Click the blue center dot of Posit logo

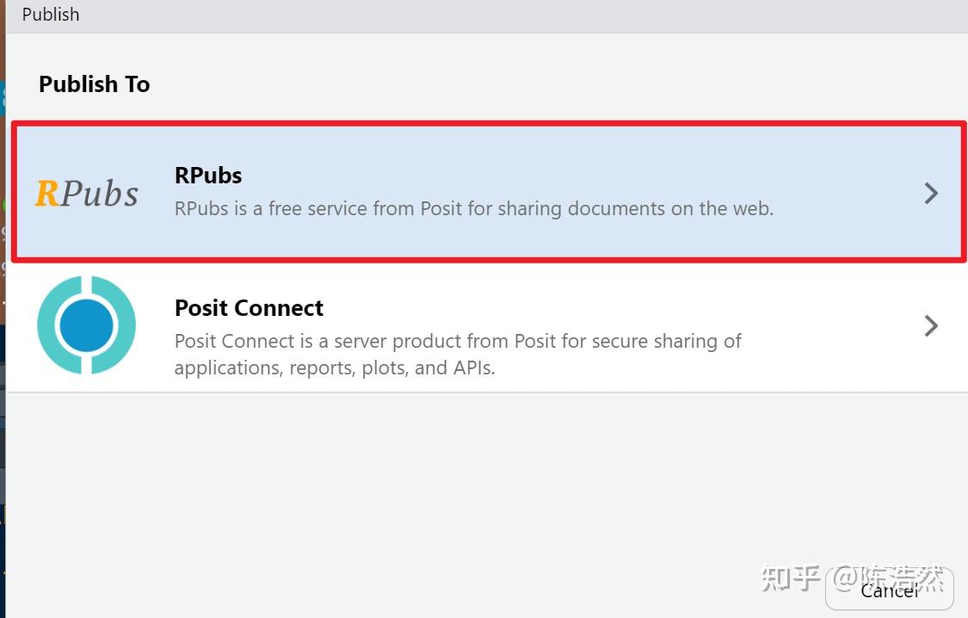pyautogui.click(x=86, y=325)
